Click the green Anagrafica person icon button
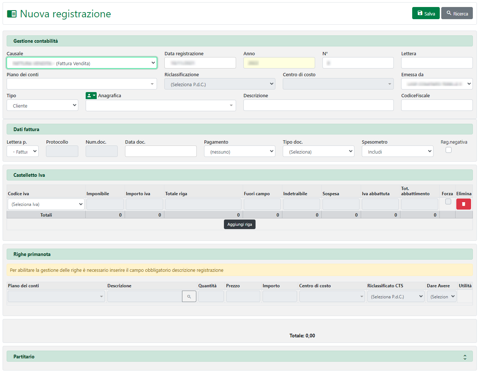This screenshot has height=372, width=478. click(x=91, y=96)
